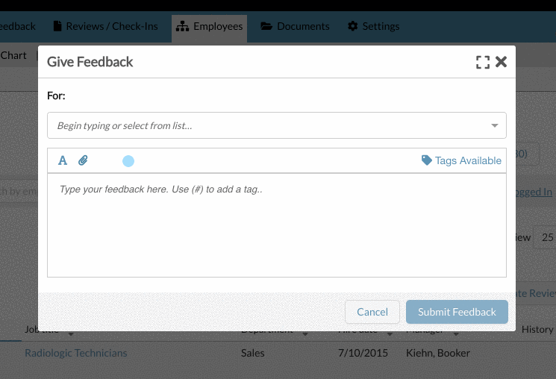Switch to the Employees tab
Screen dimensions: 556x379
209,27
